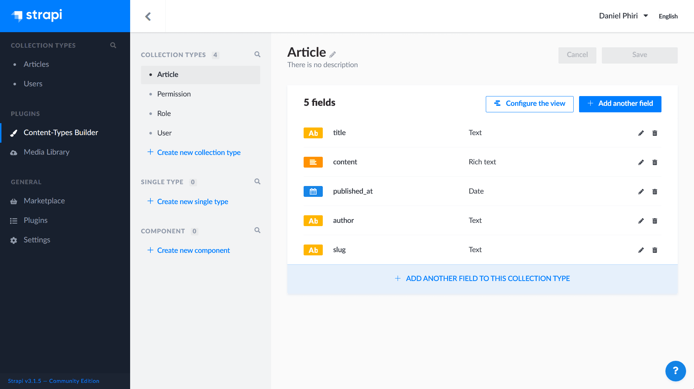
Task: Change language from English
Action: tap(668, 16)
